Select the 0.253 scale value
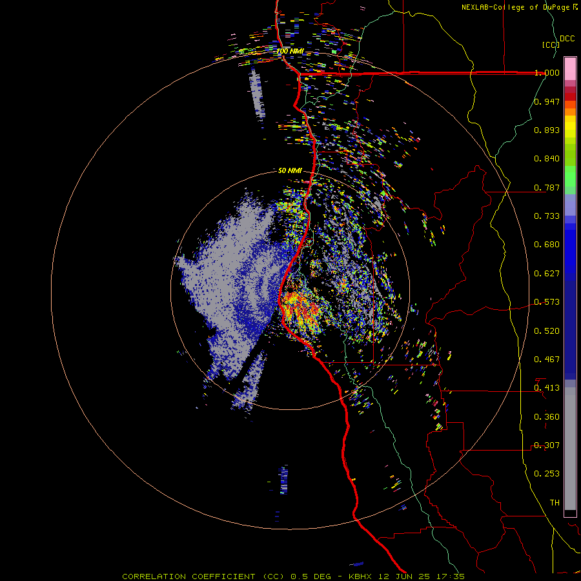Viewport: 581px width, 581px height. point(547,474)
